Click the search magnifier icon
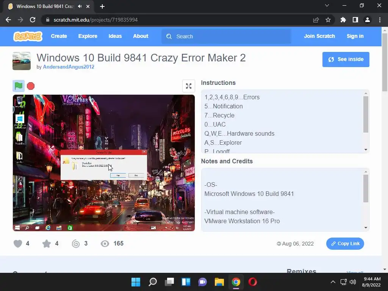Screen dimensions: 388x291 coord(169,36)
